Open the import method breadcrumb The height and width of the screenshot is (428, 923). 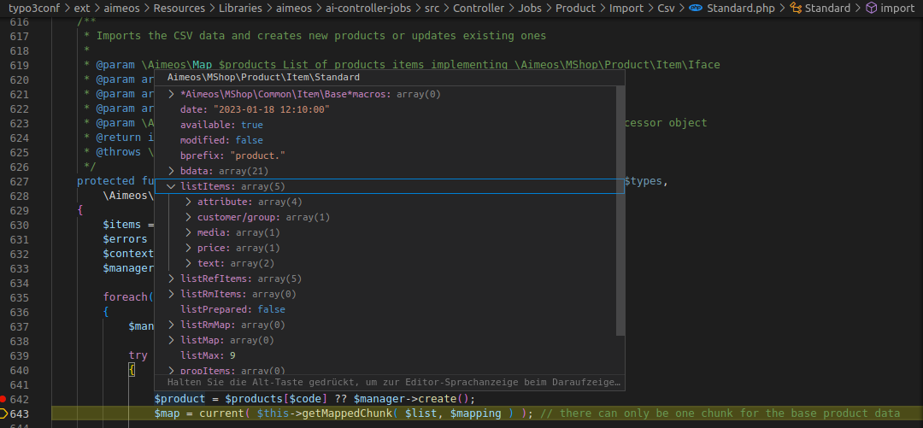tap(897, 9)
